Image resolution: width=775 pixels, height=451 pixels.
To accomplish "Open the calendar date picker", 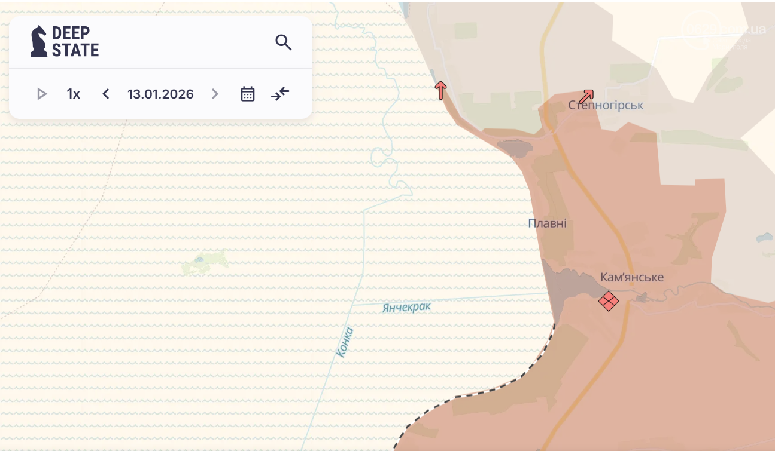I will pos(248,94).
